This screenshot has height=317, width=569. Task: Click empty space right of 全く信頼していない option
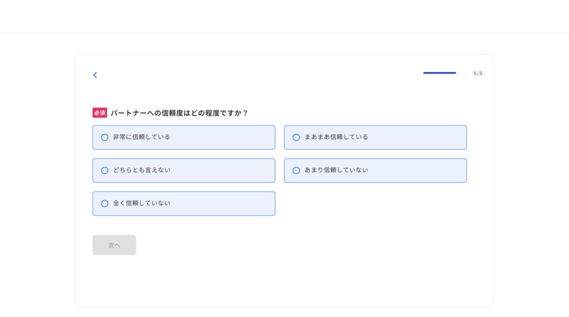coord(375,203)
